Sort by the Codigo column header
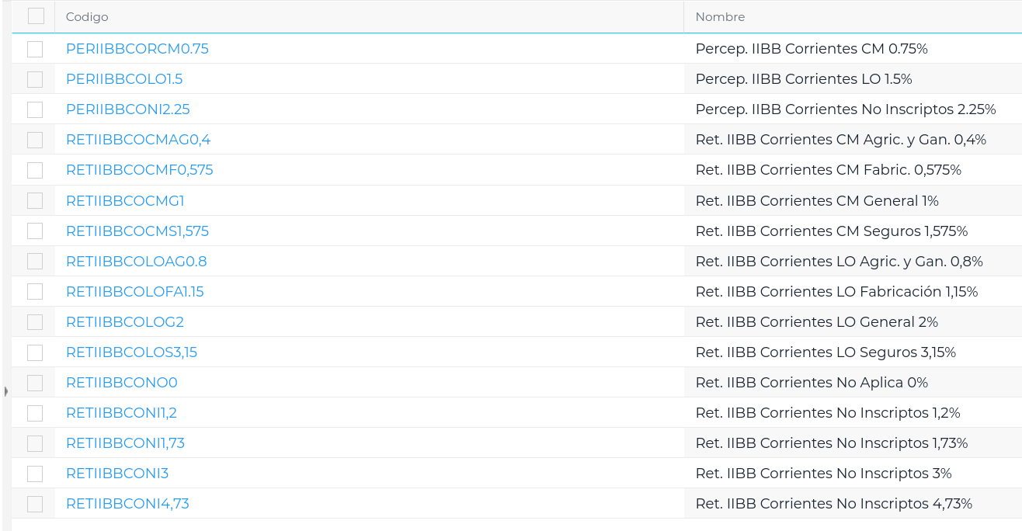 [87, 17]
